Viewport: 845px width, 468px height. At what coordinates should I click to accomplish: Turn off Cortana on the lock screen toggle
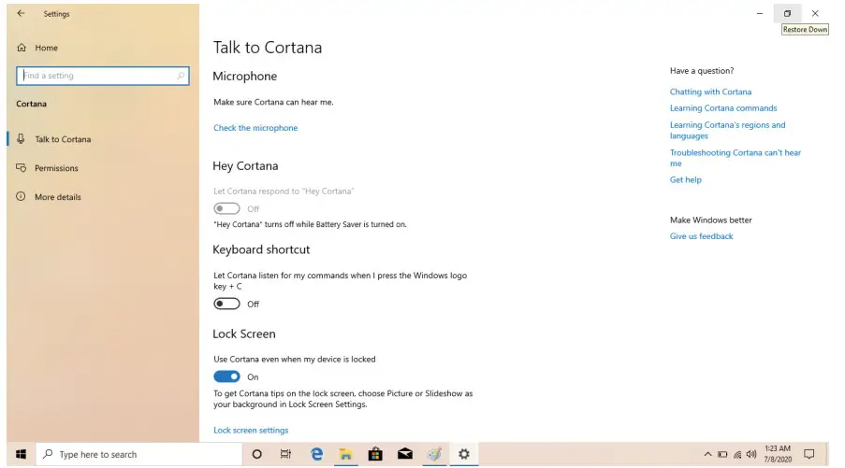(x=226, y=376)
